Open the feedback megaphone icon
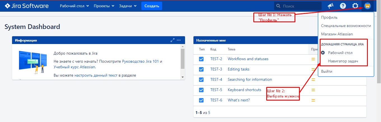Viewport: 381px width, 122px height. [331, 6]
